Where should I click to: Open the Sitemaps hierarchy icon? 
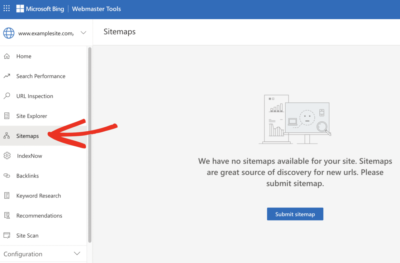coord(8,136)
